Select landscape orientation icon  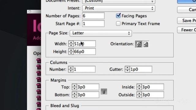[x=146, y=44]
